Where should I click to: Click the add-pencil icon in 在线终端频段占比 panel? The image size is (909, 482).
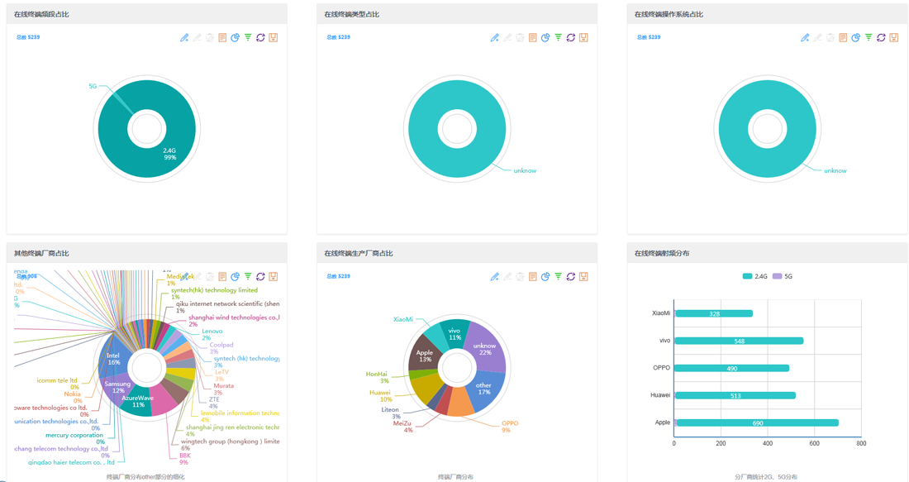184,37
